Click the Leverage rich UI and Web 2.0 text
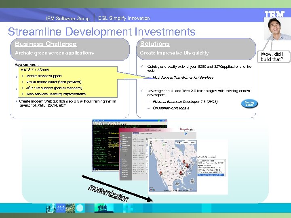 (x=198, y=93)
